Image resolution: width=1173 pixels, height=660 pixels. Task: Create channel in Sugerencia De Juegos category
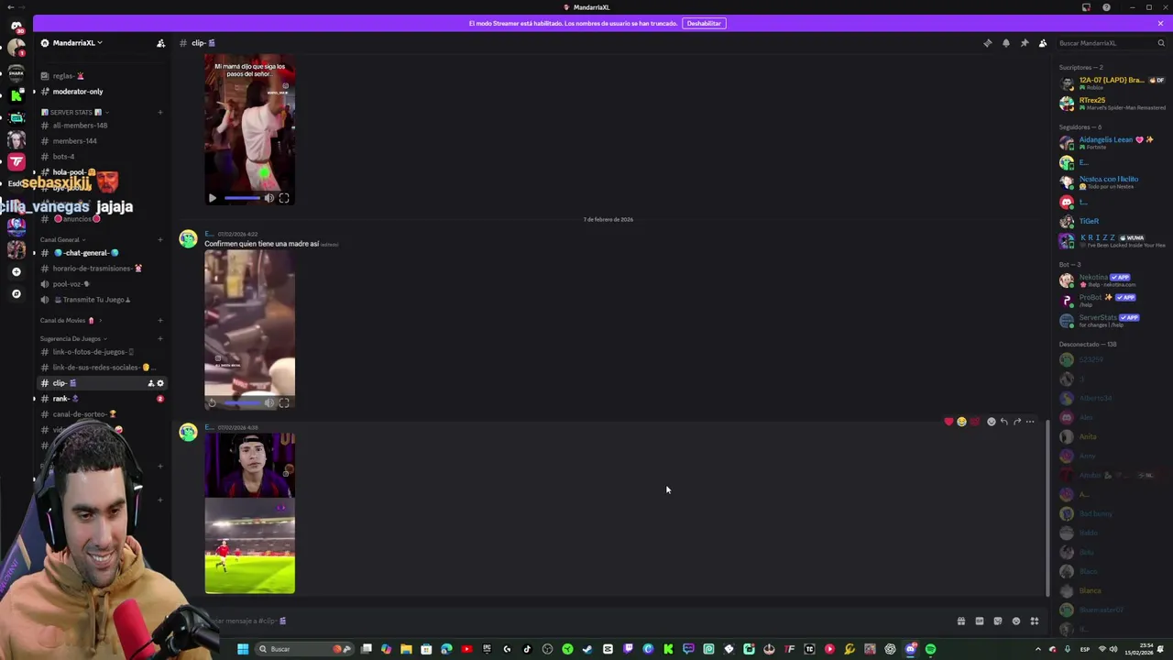[x=160, y=338]
